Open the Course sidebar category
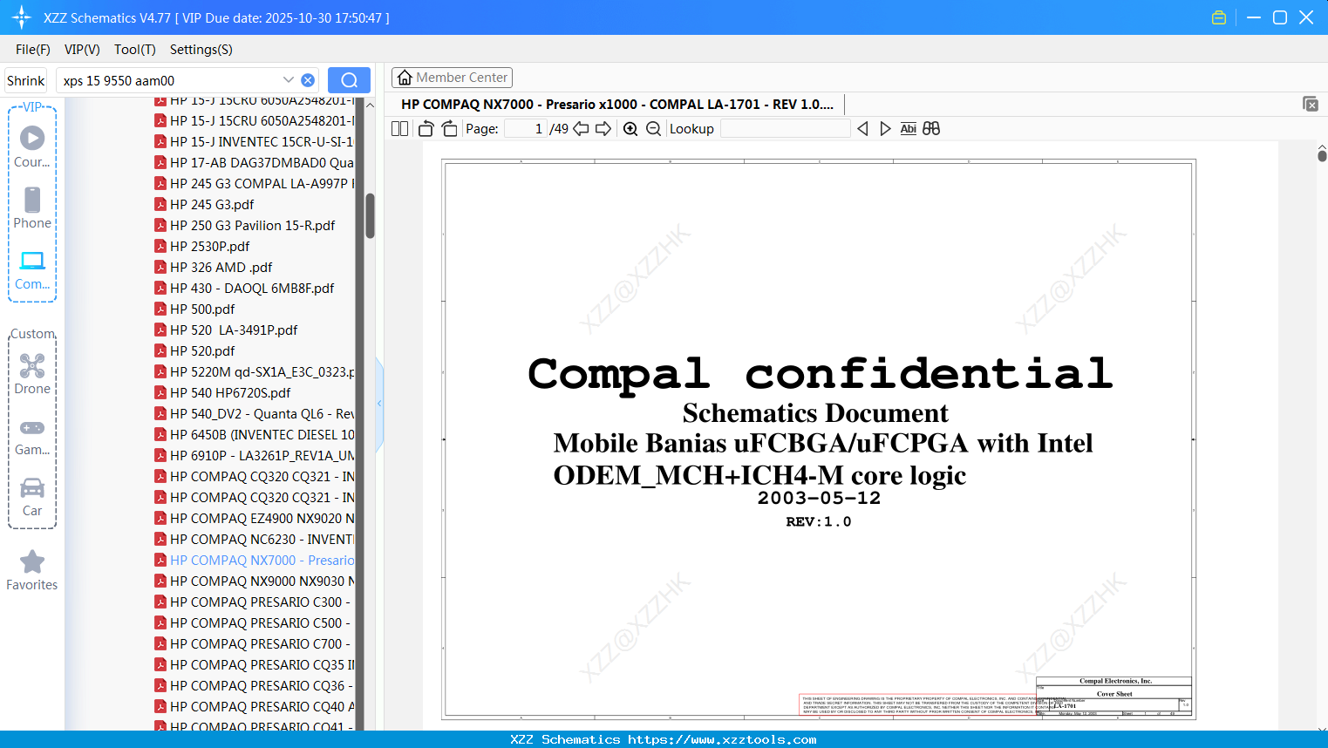Screen dimensions: 1328x748 [32, 146]
